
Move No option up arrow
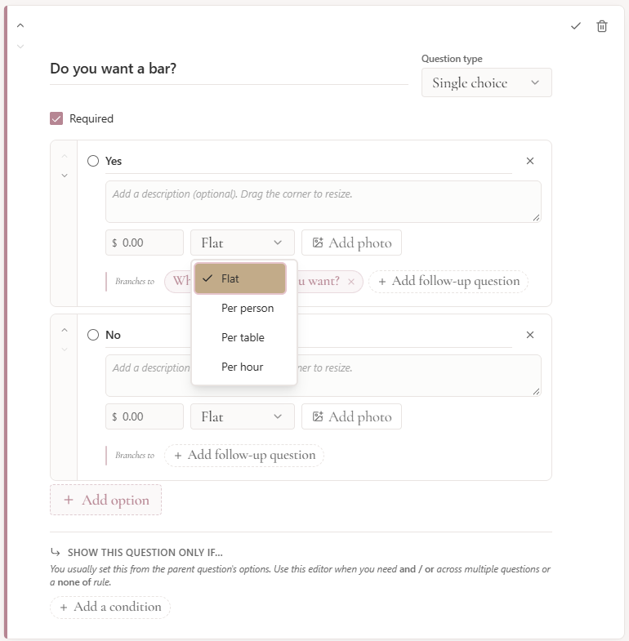click(x=65, y=330)
